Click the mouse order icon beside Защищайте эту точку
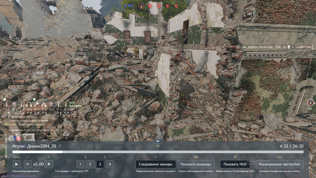Viewport: 316px width, 178px height. [7, 117]
